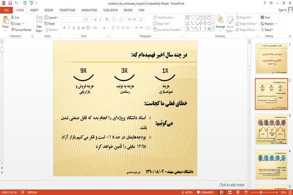Screen dimensions: 293x195
Task: Copy the selection
Action: [x=16, y=24]
